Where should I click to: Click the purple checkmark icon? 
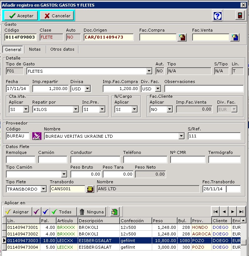[x=36, y=212]
